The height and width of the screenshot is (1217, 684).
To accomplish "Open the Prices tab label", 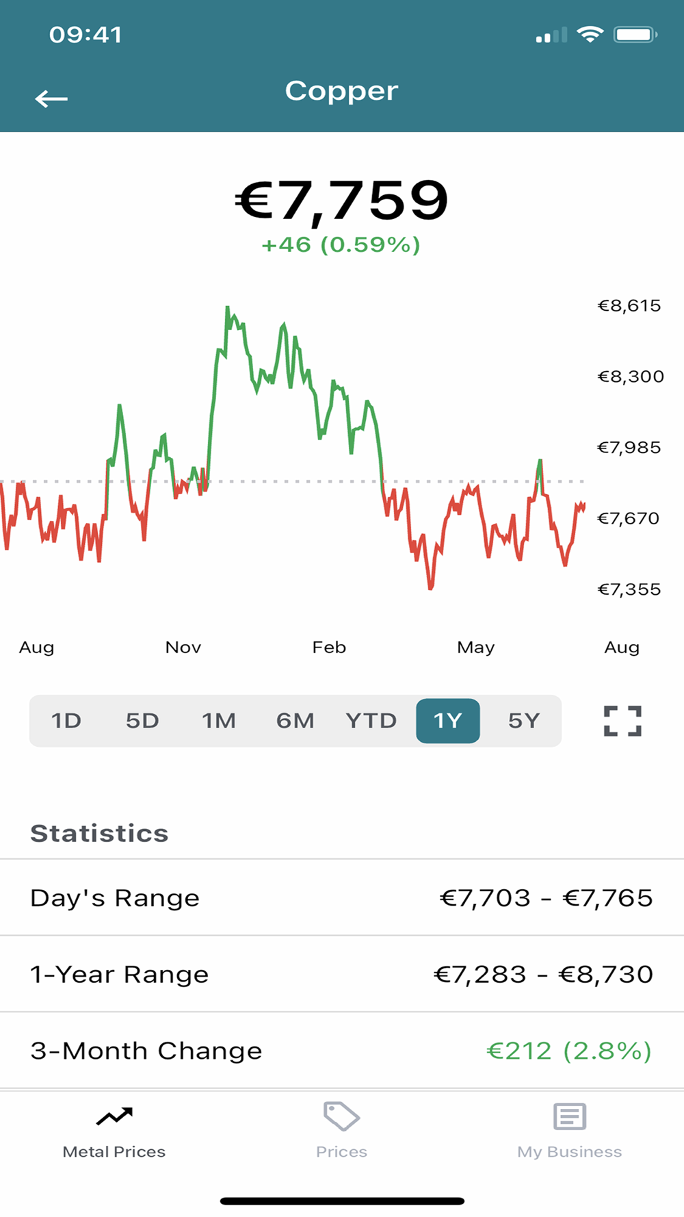I will (341, 1152).
